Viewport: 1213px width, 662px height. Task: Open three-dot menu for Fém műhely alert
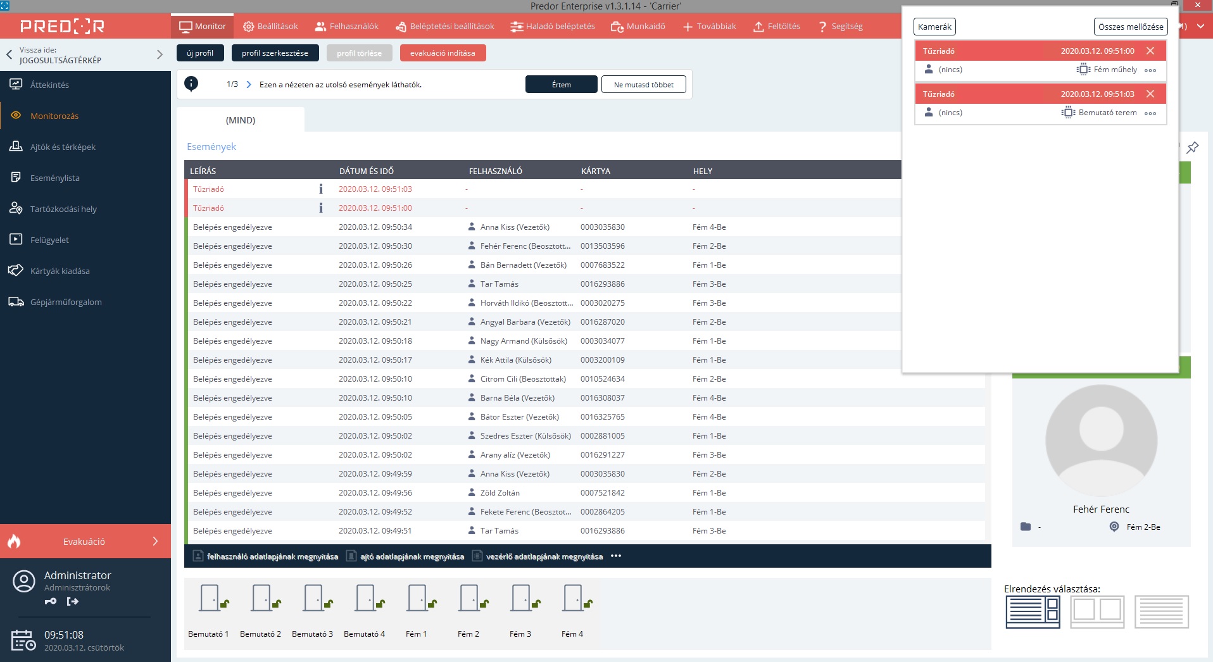(x=1150, y=70)
